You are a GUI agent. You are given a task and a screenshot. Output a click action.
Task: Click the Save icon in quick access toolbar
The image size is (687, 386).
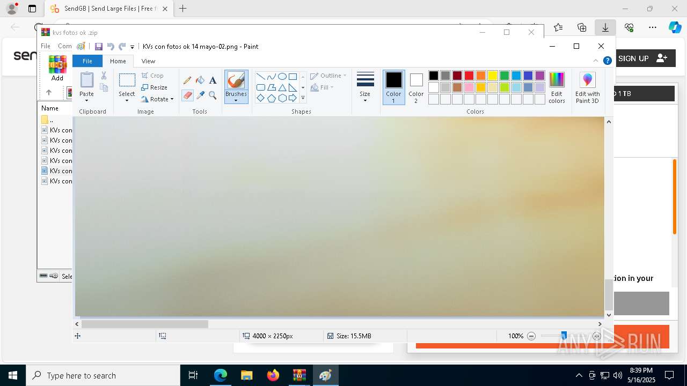coord(99,47)
